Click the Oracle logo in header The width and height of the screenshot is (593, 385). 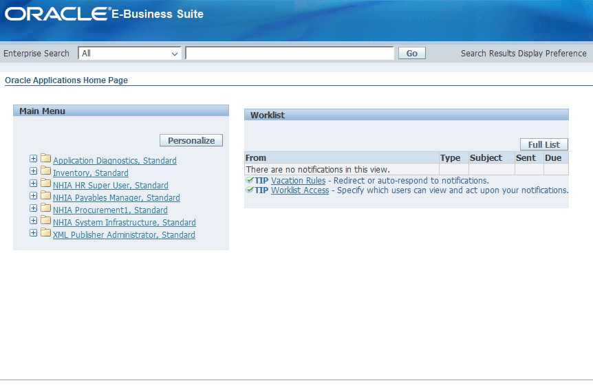coord(56,14)
